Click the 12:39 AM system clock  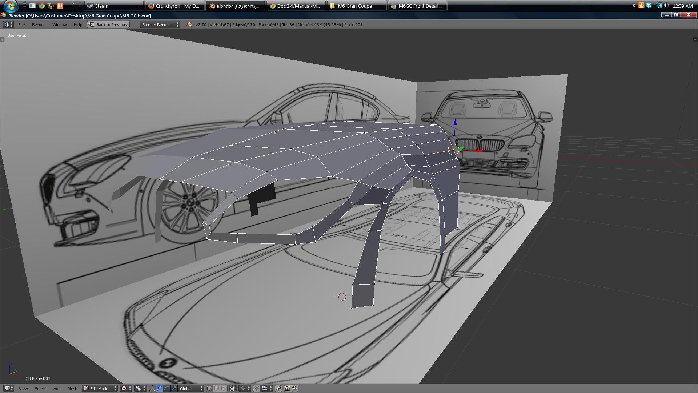click(x=683, y=6)
